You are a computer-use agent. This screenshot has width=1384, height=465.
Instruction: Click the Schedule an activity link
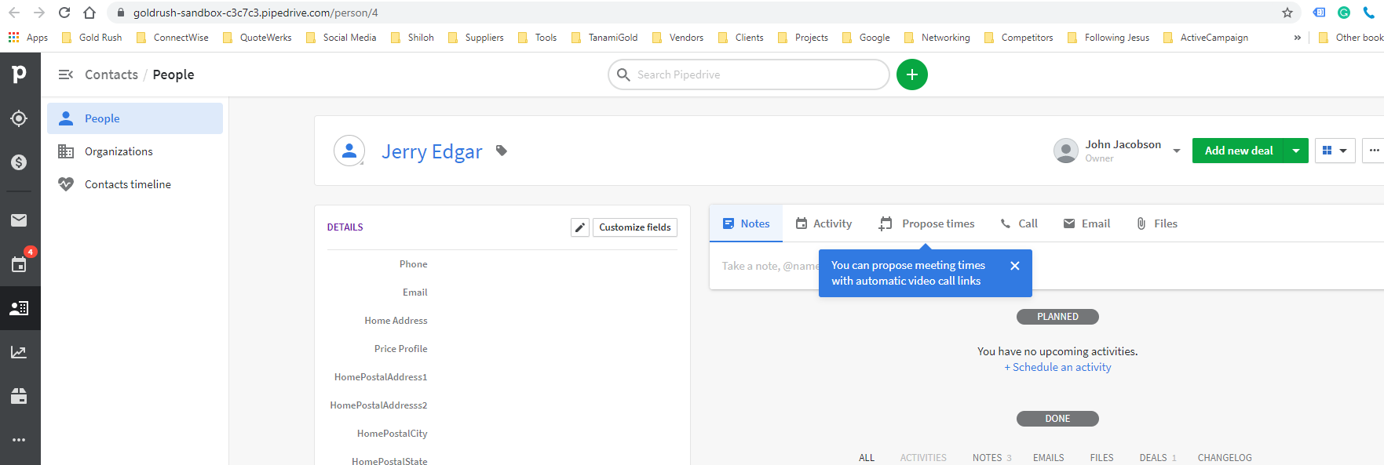(1057, 367)
